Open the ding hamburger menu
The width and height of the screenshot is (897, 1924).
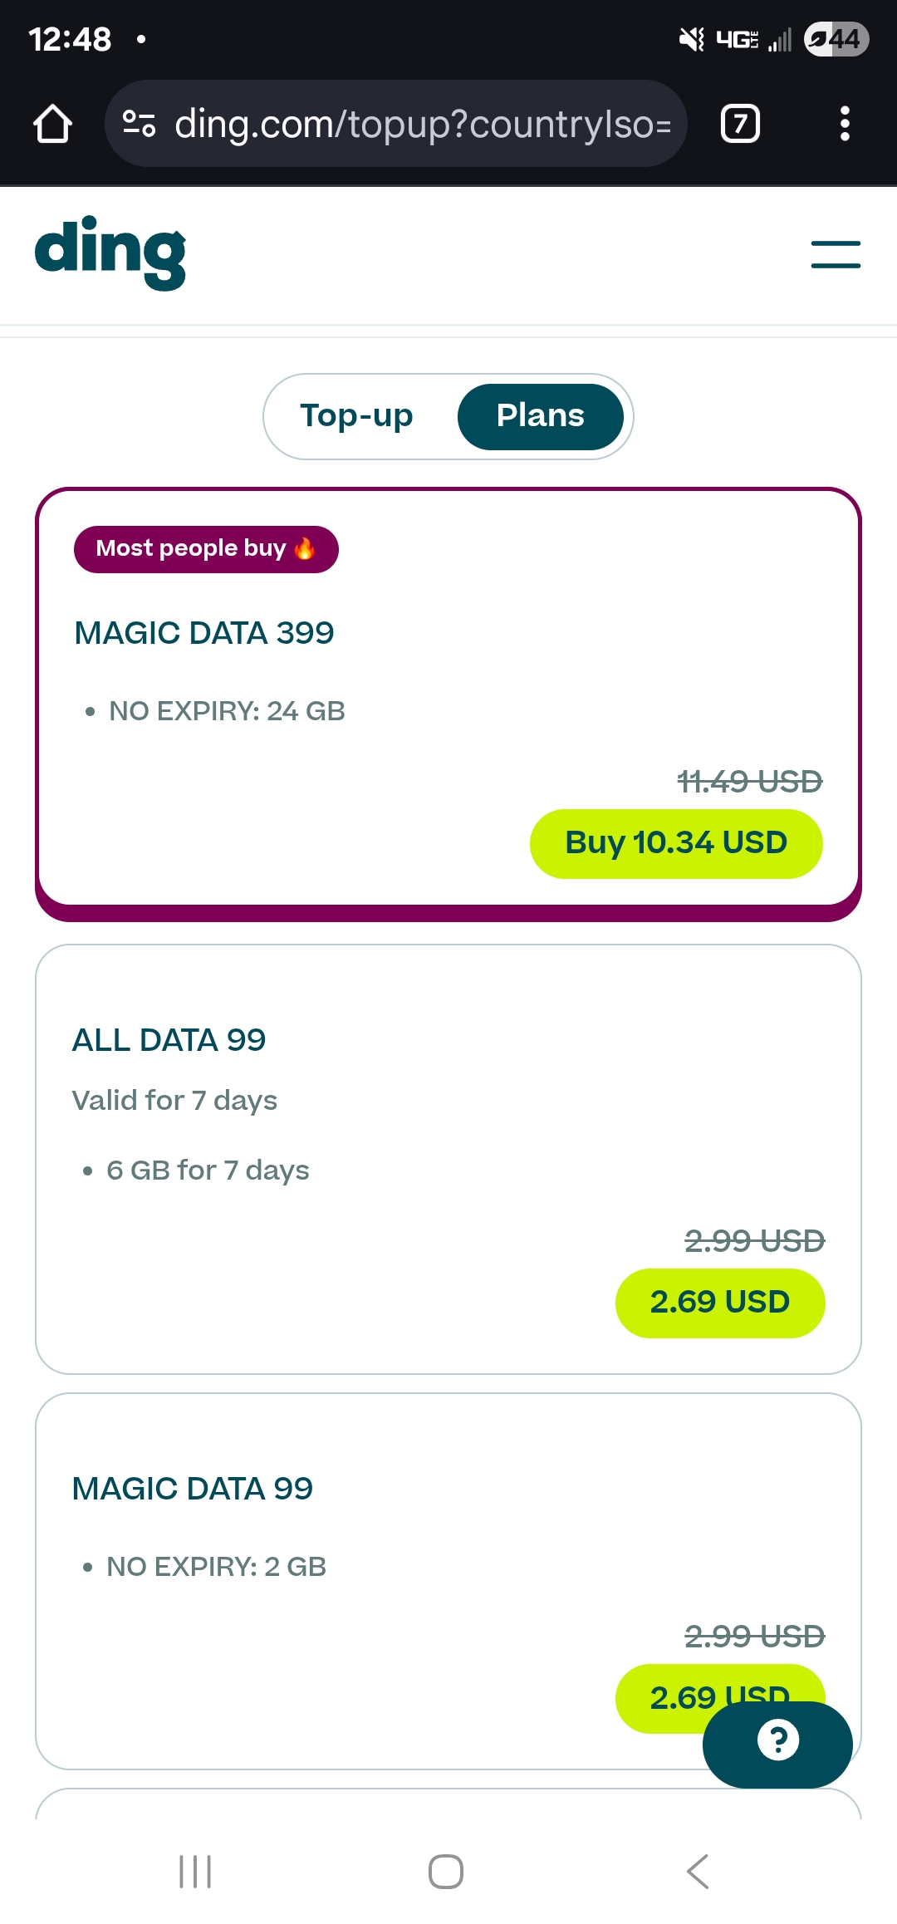tap(836, 254)
